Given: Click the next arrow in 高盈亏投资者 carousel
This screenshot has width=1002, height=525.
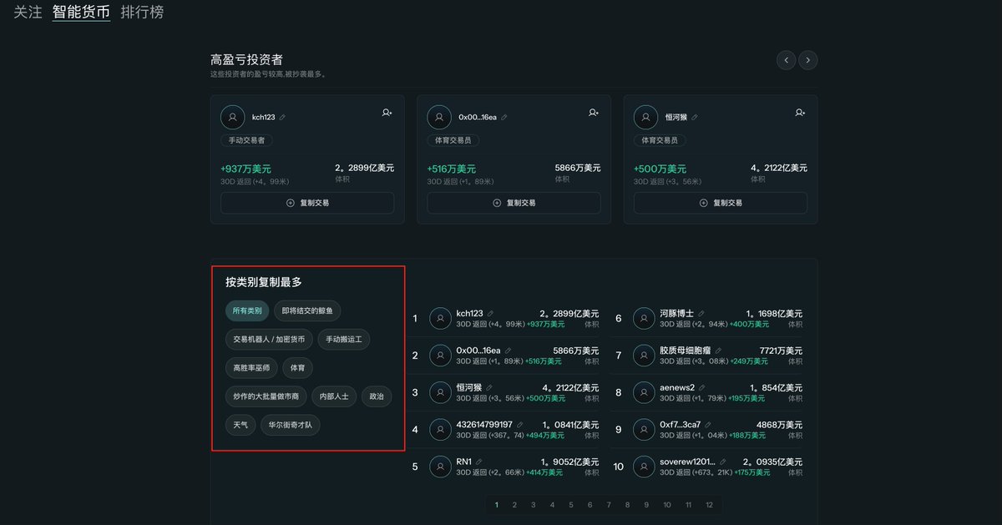Looking at the screenshot, I should (807, 60).
